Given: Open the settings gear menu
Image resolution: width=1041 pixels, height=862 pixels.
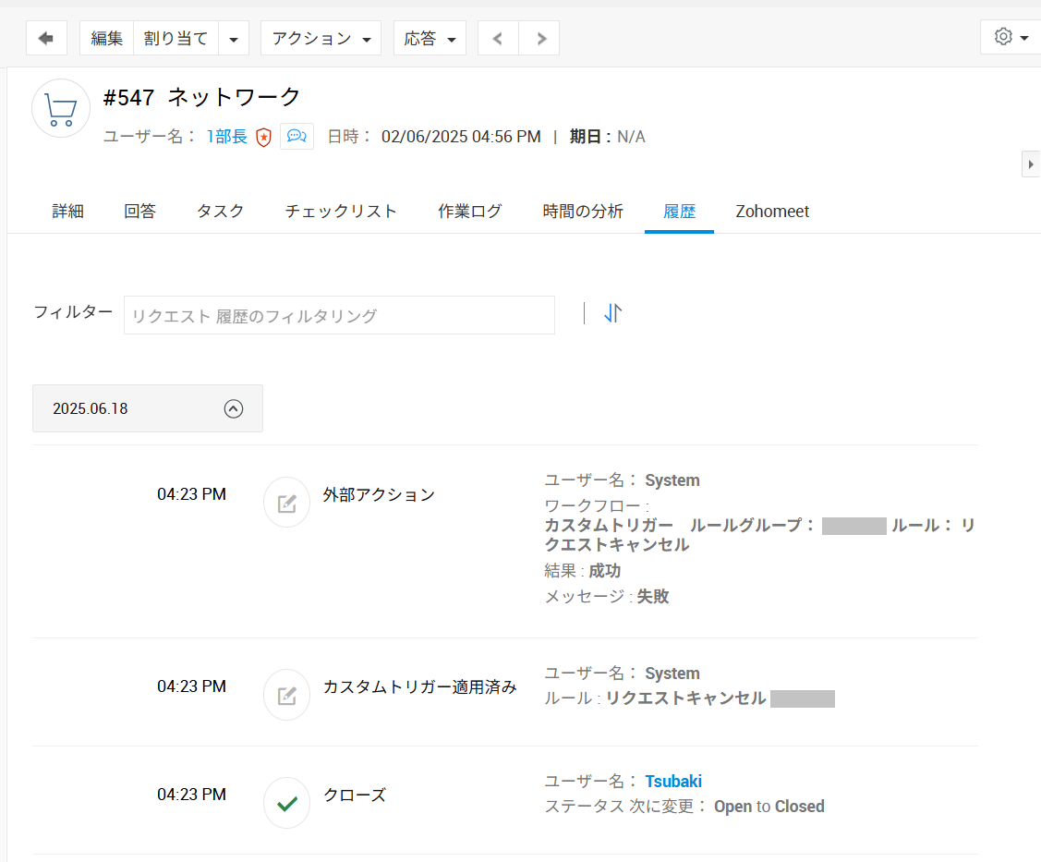Looking at the screenshot, I should (x=1011, y=37).
